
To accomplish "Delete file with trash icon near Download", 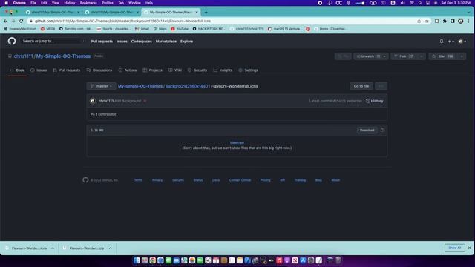I will (x=382, y=131).
